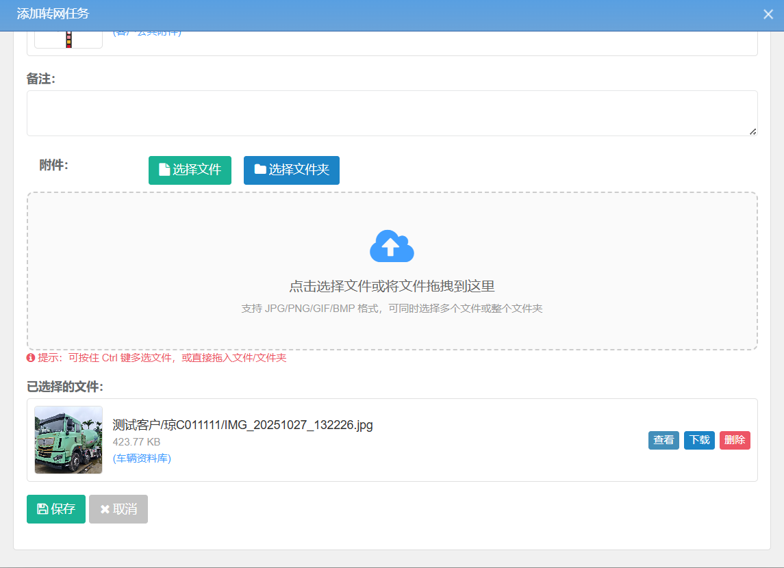Click the floppy-disk icon on 保存

coord(42,509)
